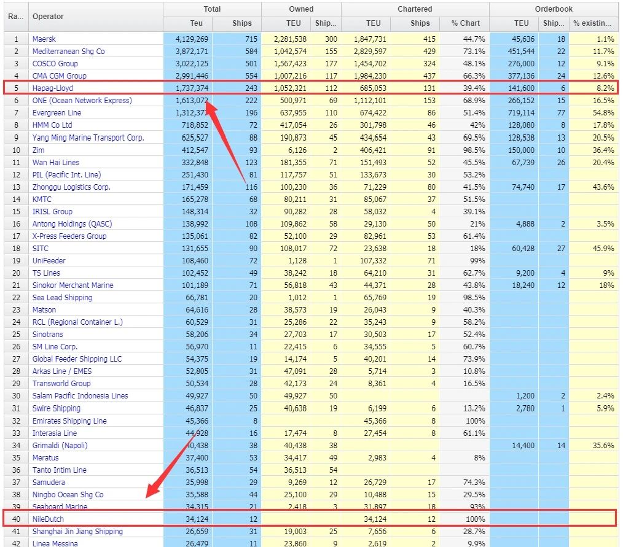Open the Matson operator link

click(44, 310)
